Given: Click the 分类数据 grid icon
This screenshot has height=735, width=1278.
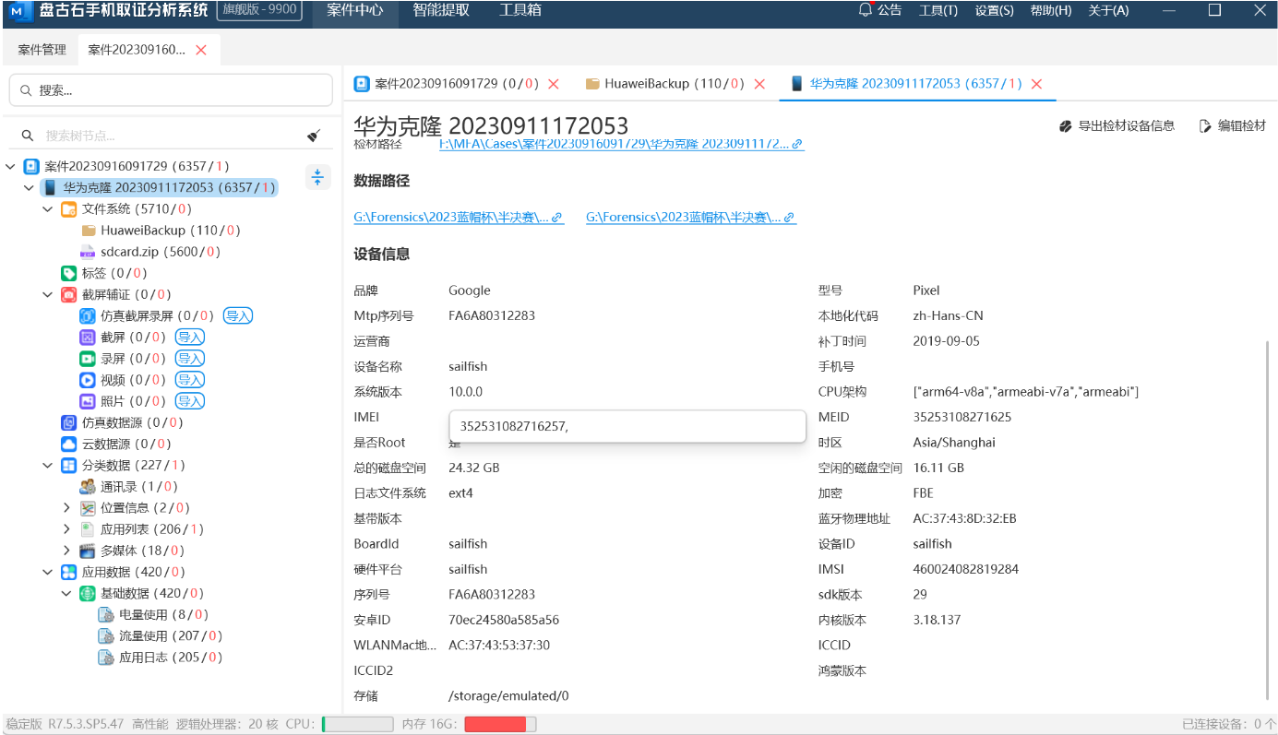Looking at the screenshot, I should [x=68, y=466].
